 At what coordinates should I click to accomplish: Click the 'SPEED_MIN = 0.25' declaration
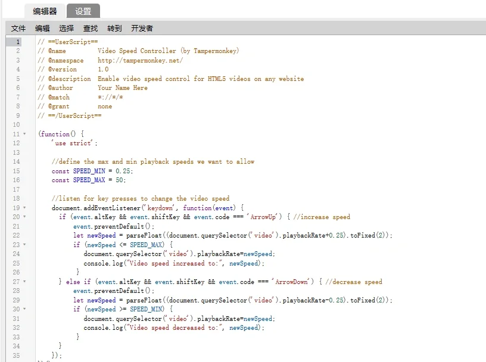point(102,171)
